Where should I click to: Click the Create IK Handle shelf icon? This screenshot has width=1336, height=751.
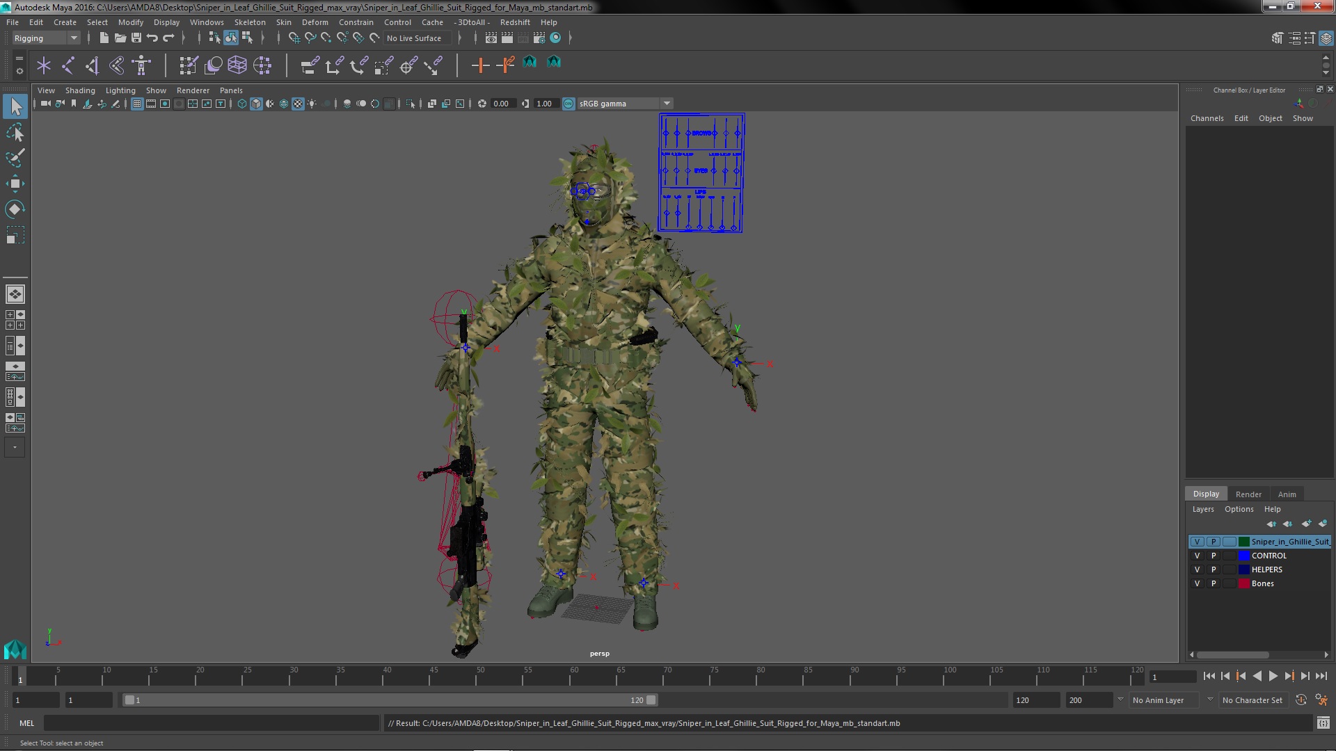pos(93,65)
